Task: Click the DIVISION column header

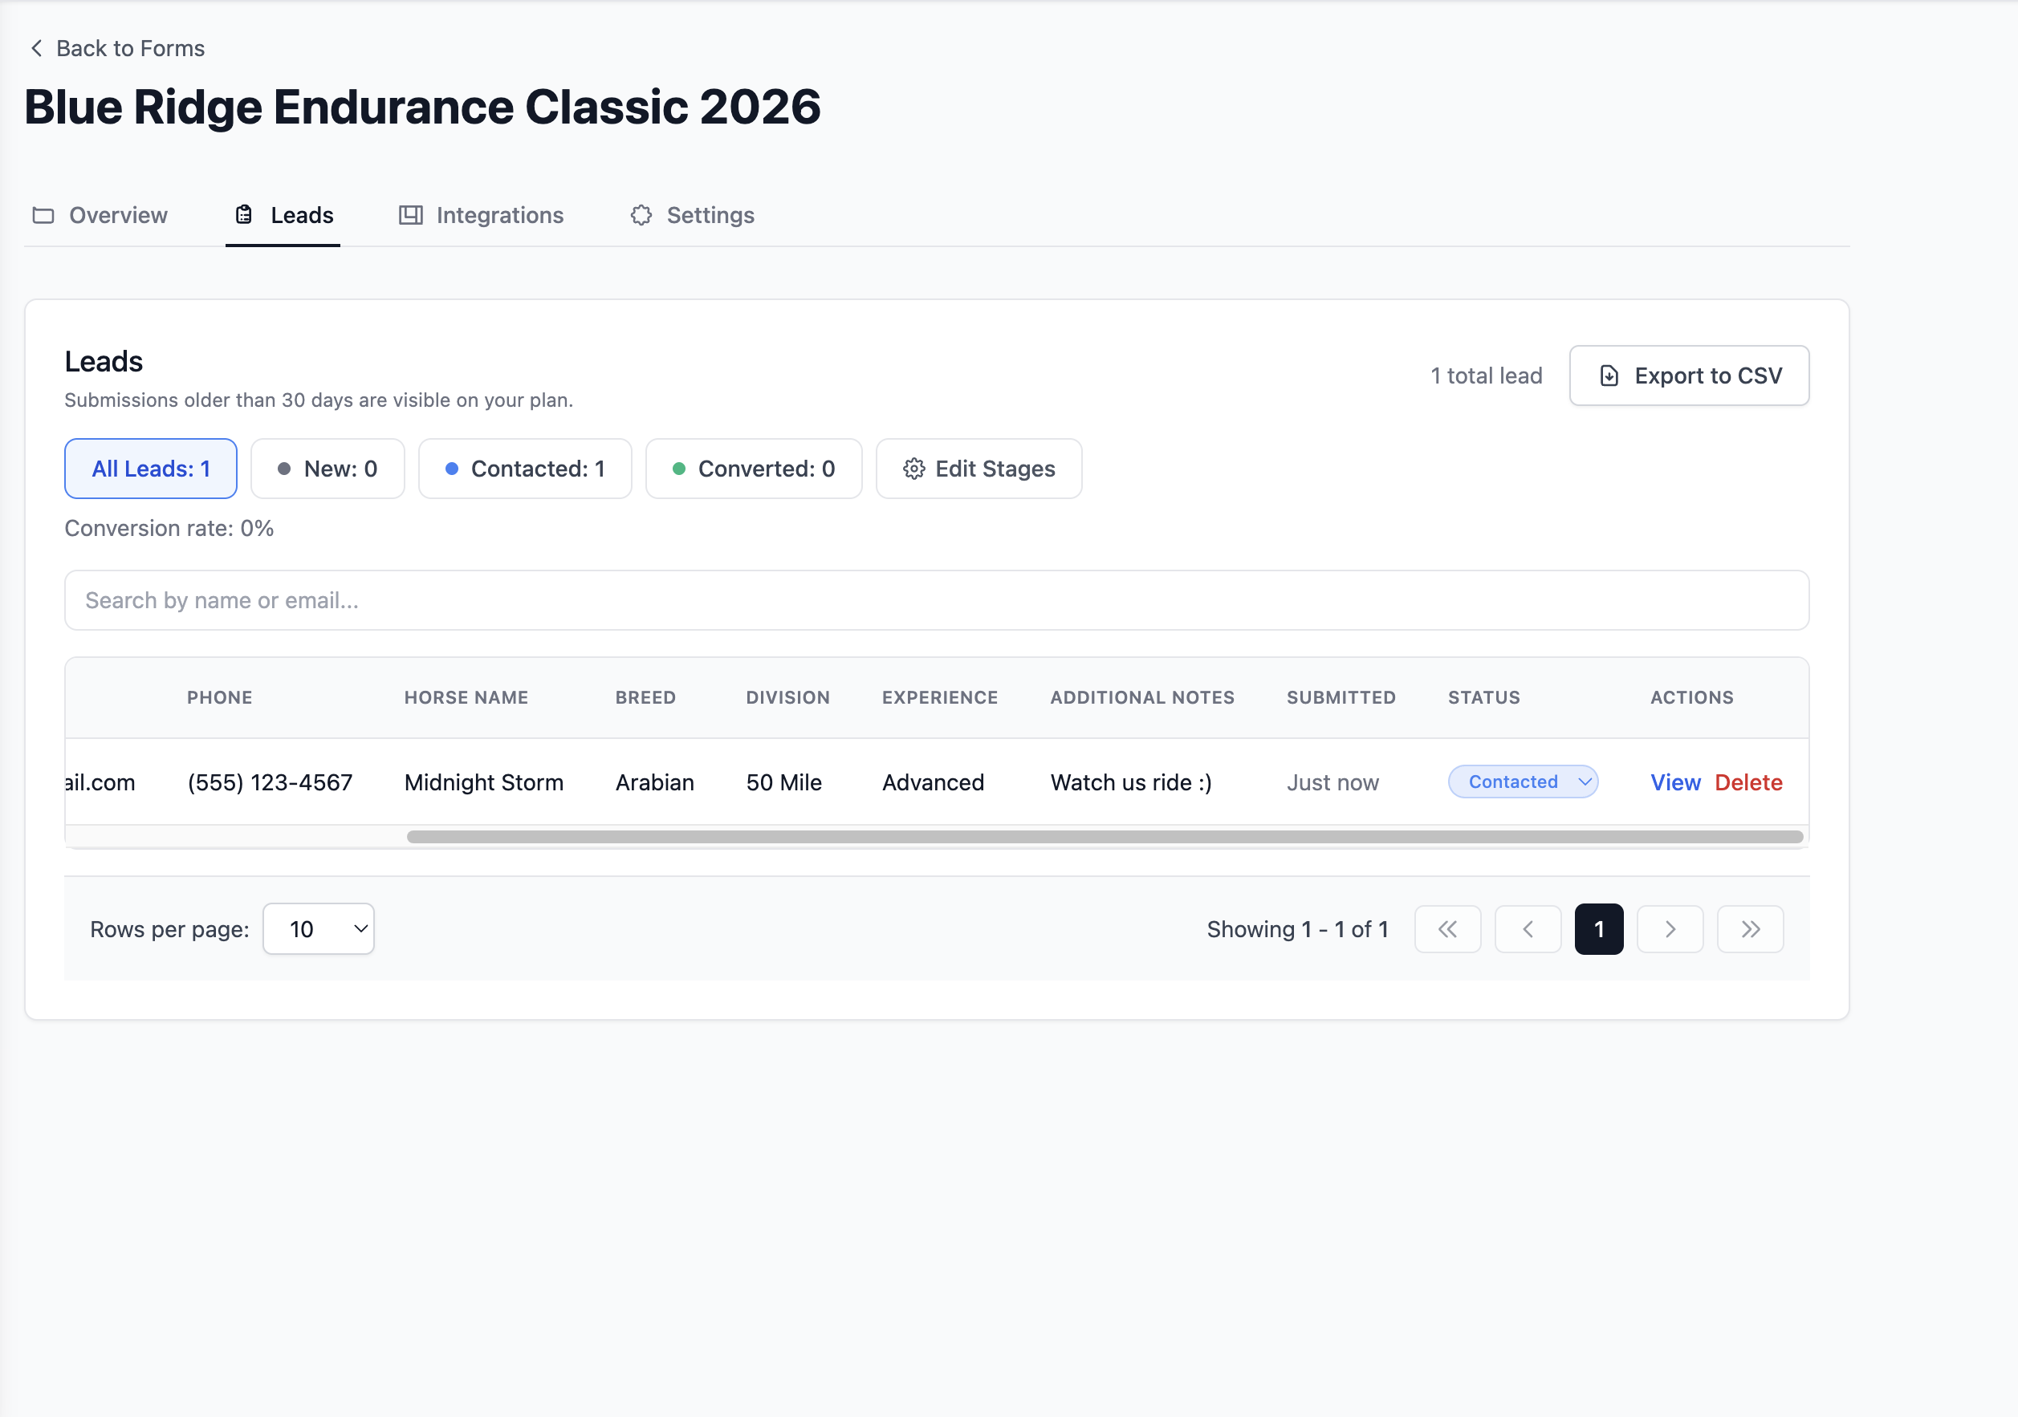Action: click(x=787, y=697)
